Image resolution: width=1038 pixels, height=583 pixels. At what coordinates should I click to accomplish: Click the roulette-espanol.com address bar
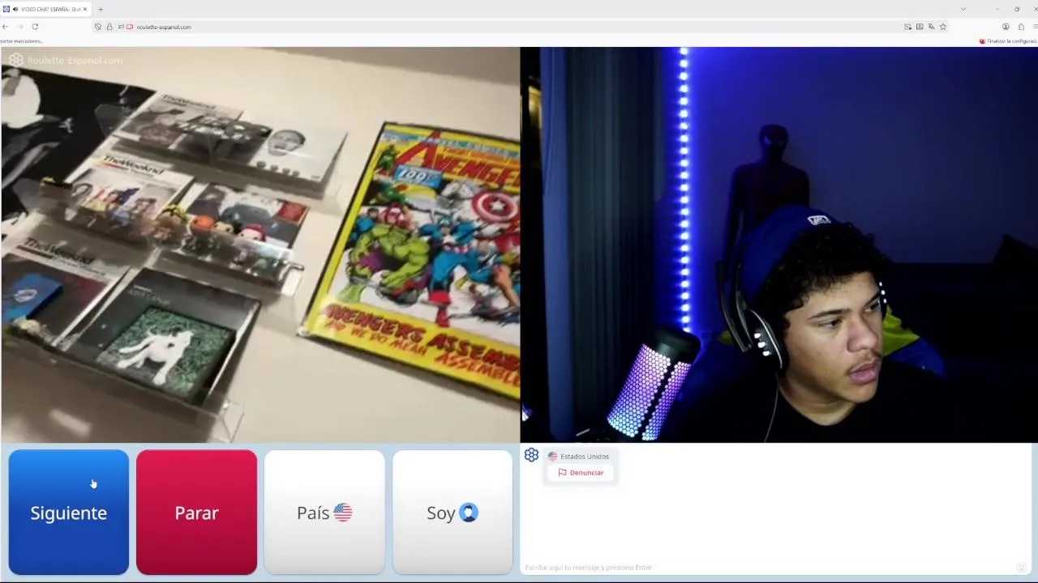[519, 27]
